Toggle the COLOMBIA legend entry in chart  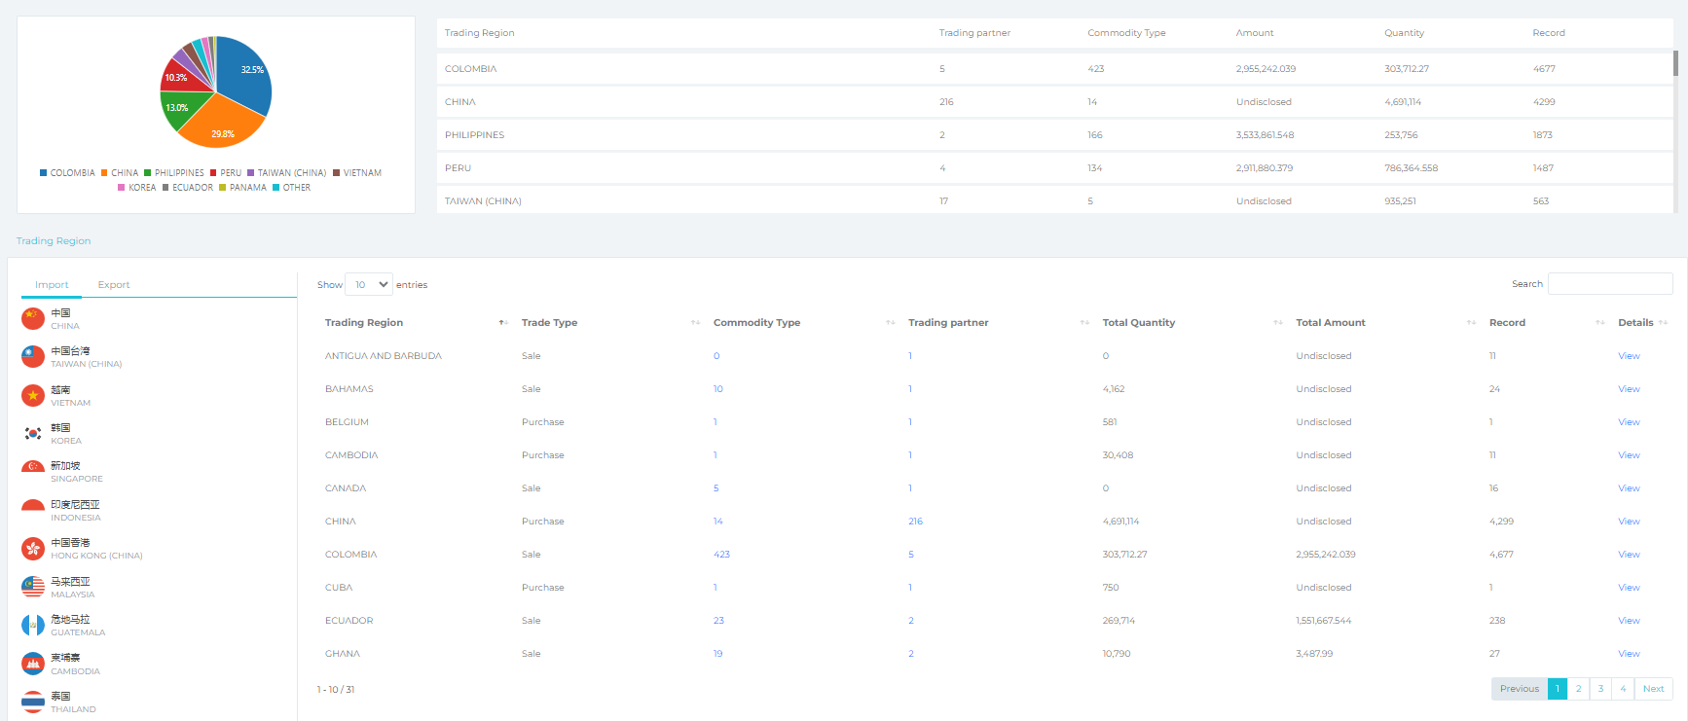(67, 173)
